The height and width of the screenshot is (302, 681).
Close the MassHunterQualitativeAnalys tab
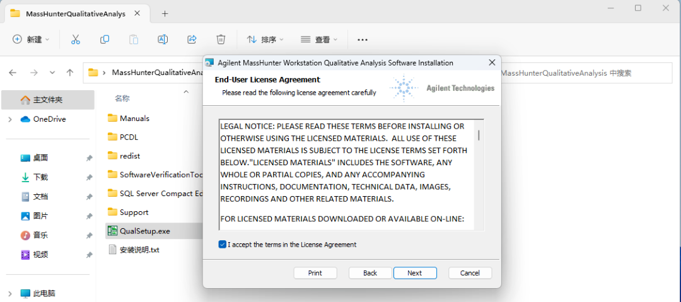(137, 13)
